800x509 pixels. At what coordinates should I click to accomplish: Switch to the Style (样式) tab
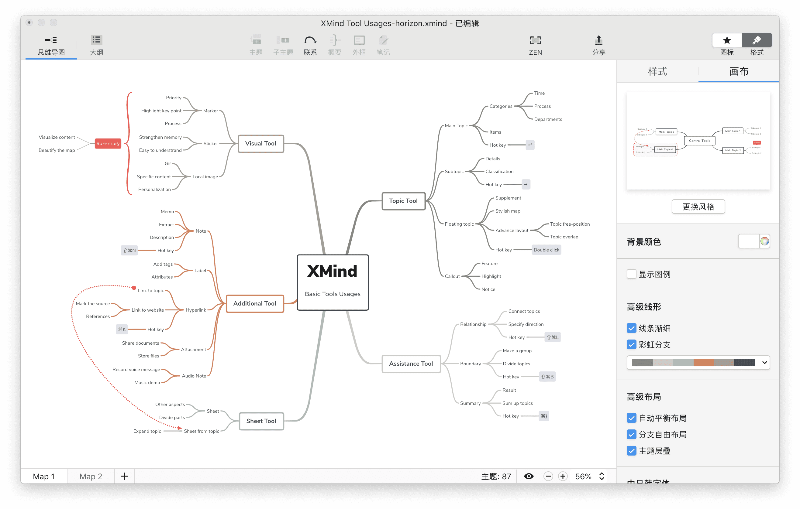pyautogui.click(x=657, y=71)
